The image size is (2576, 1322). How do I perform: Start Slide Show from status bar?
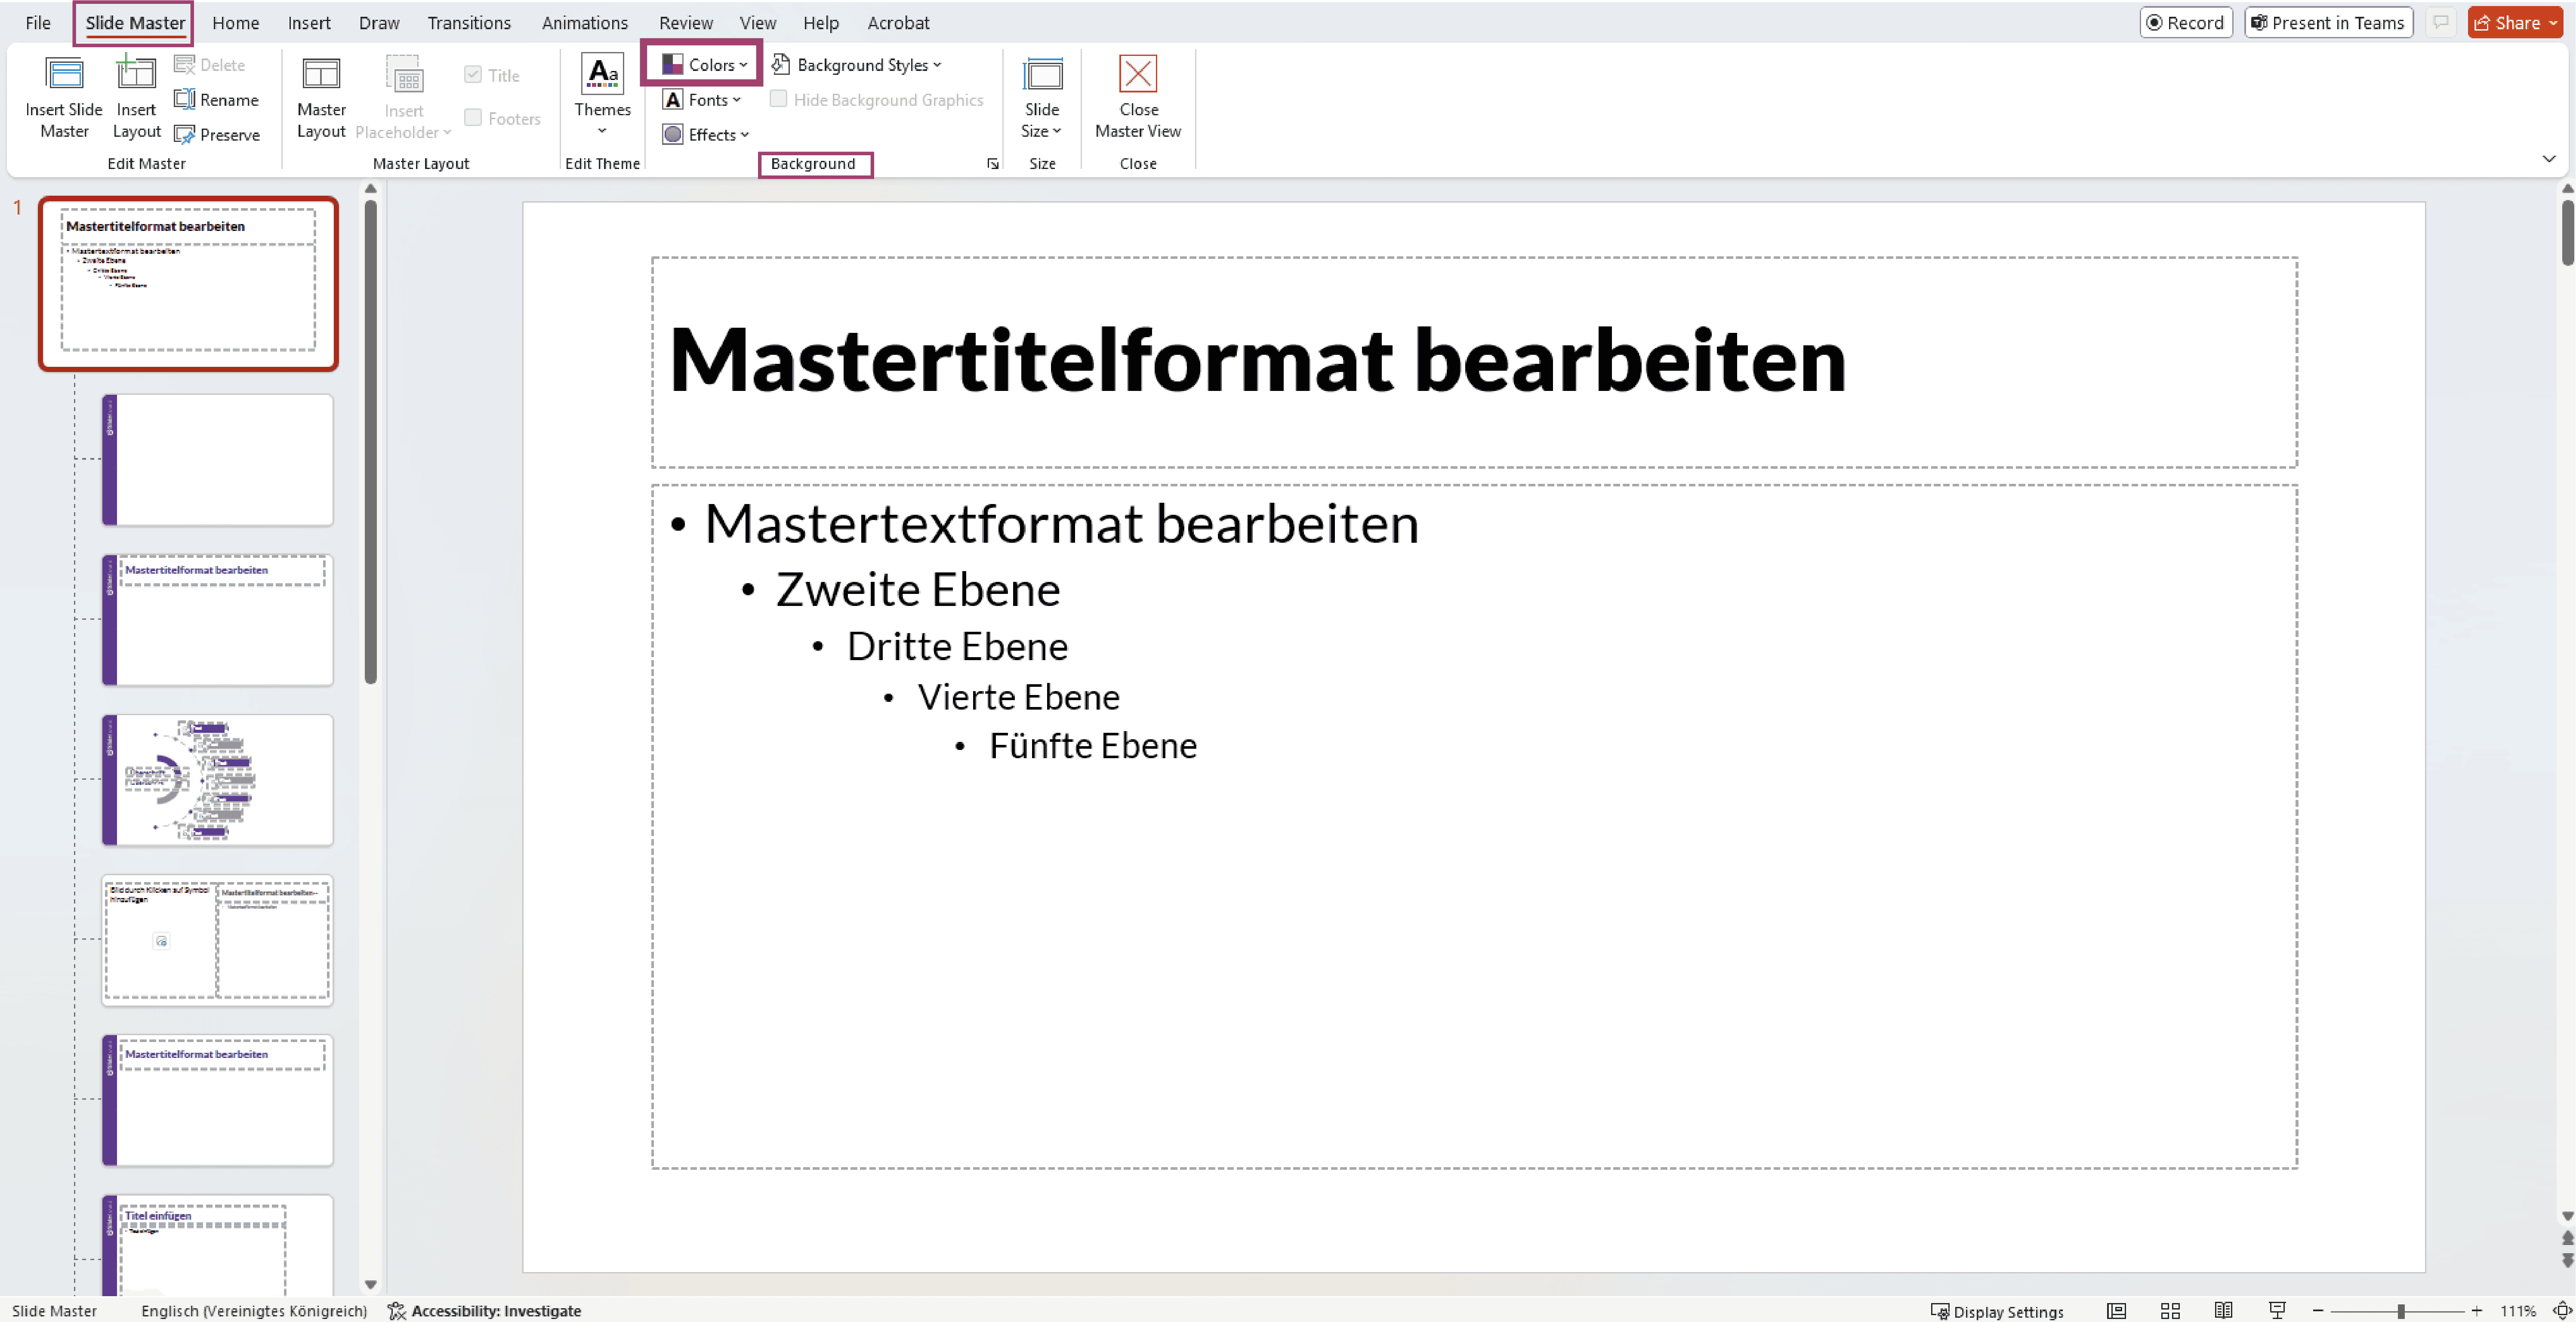click(2277, 1311)
